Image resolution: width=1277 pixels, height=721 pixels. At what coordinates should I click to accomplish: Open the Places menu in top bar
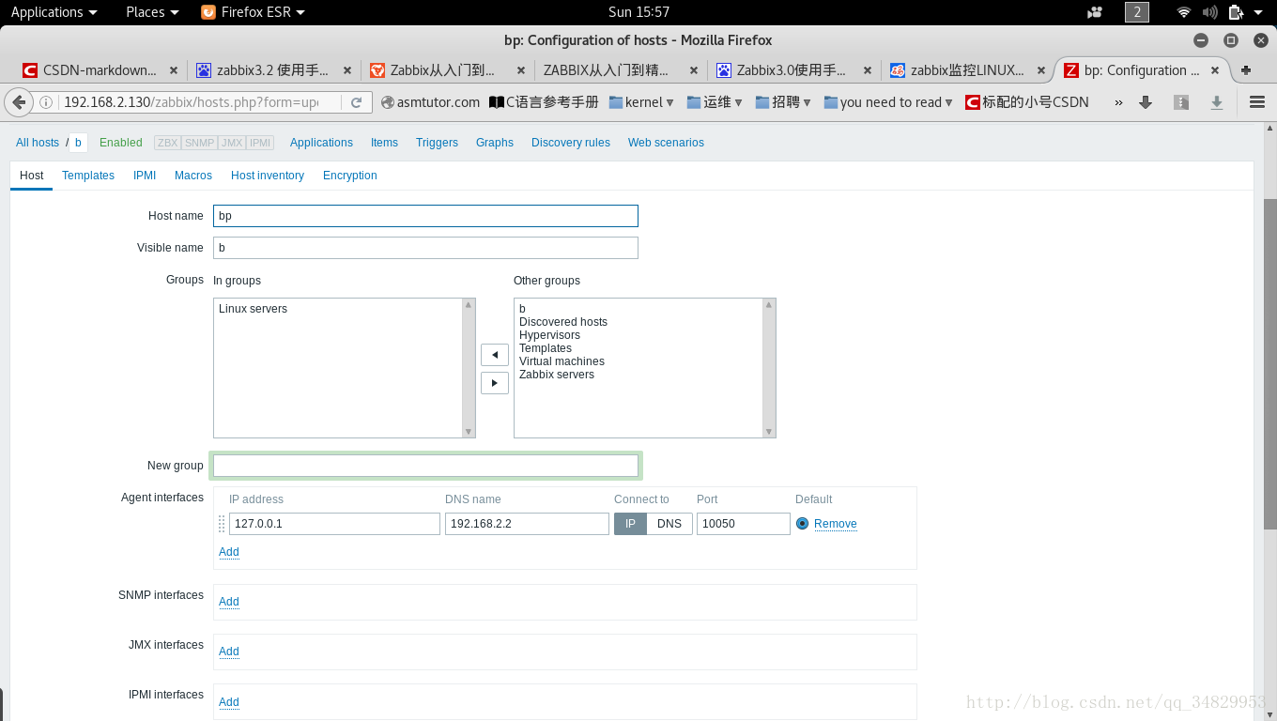152,12
